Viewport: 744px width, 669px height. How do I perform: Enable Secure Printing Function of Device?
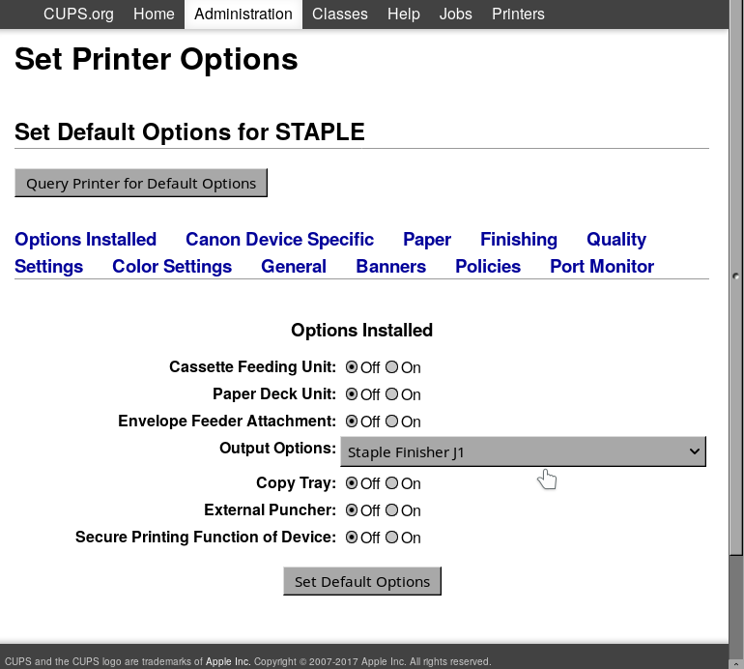[391, 538]
